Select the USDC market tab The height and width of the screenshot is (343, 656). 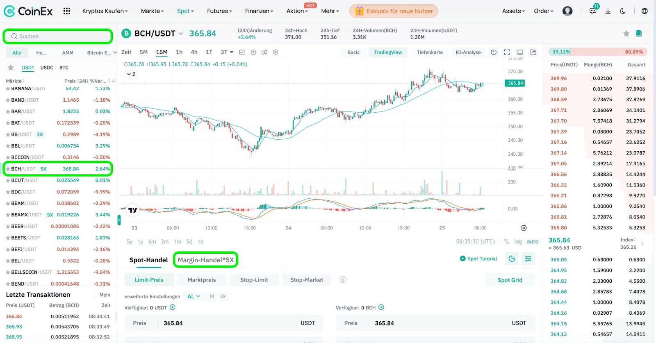(47, 68)
